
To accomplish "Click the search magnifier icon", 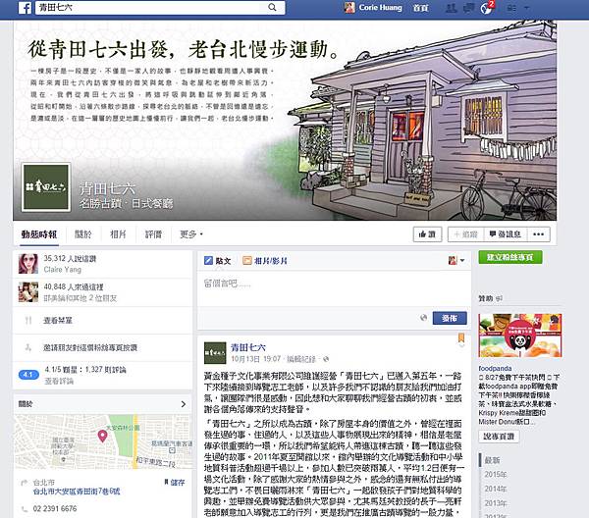I will point(272,7).
